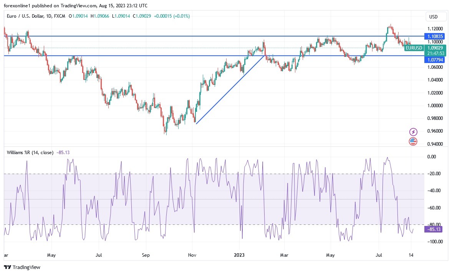Click the change value +0.00015 (+0.01%)
This screenshot has width=452, height=274.
[x=172, y=16]
